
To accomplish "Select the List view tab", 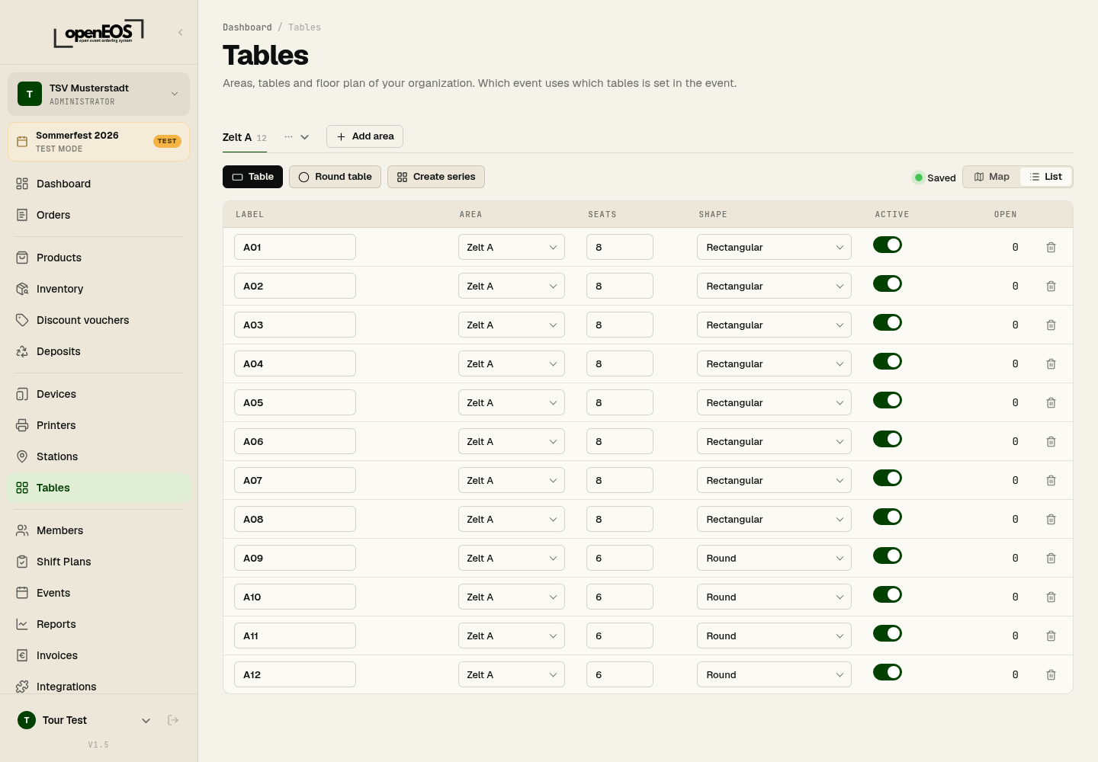I will (x=1046, y=177).
